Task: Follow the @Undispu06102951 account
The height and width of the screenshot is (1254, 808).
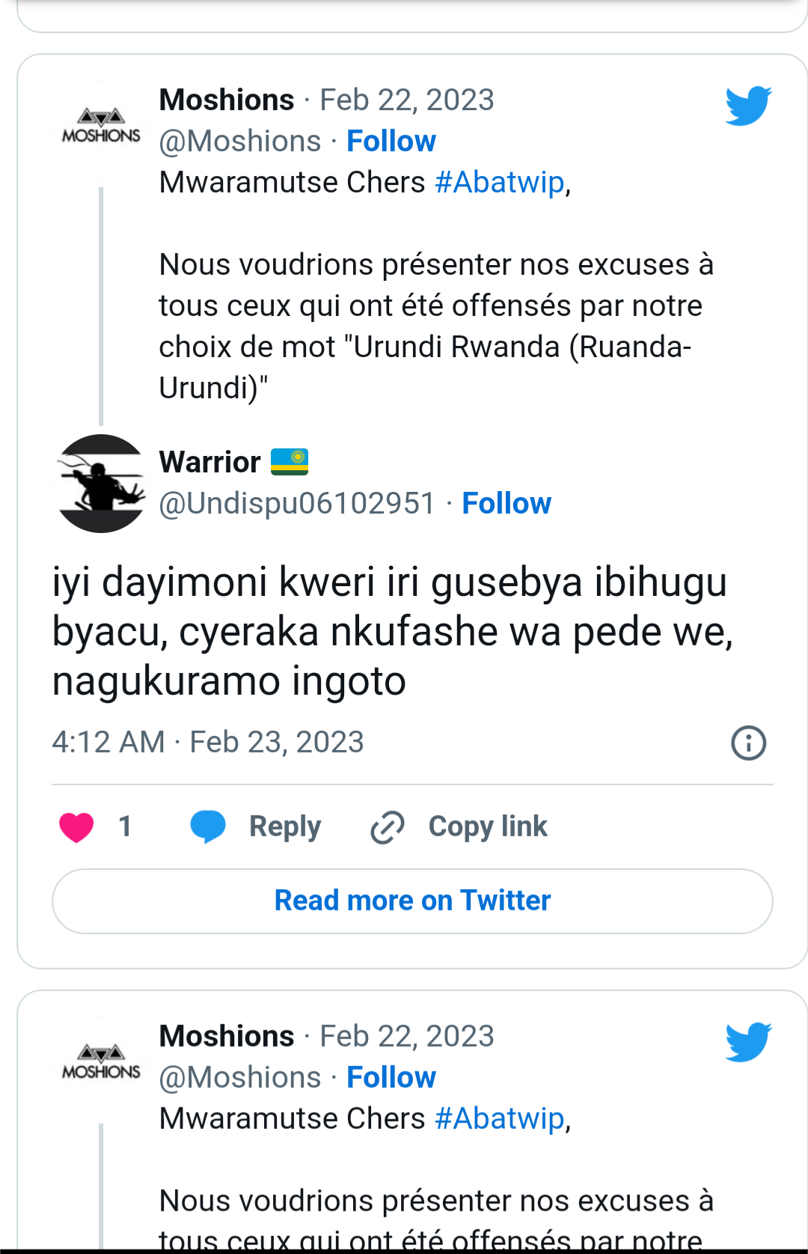Action: click(x=506, y=503)
